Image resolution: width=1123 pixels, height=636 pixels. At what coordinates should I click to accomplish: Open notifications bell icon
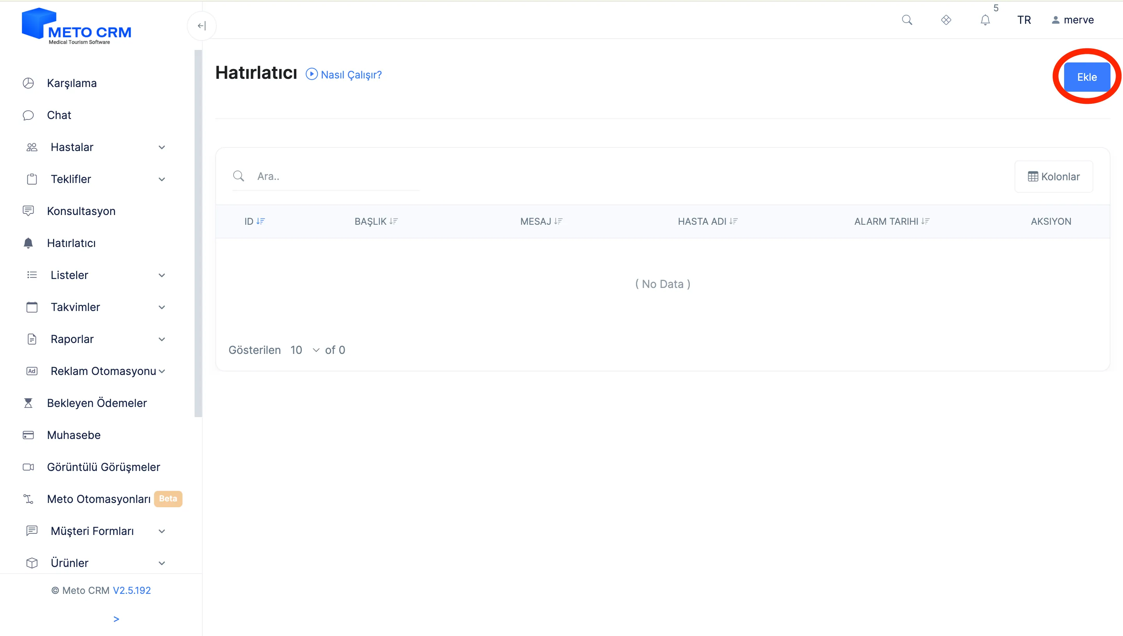pyautogui.click(x=985, y=20)
